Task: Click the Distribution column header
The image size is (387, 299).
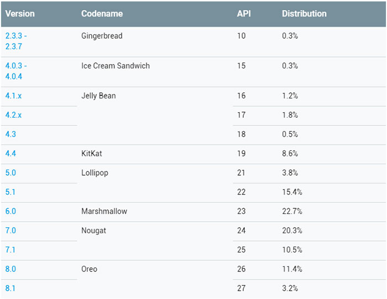Action: [x=304, y=13]
